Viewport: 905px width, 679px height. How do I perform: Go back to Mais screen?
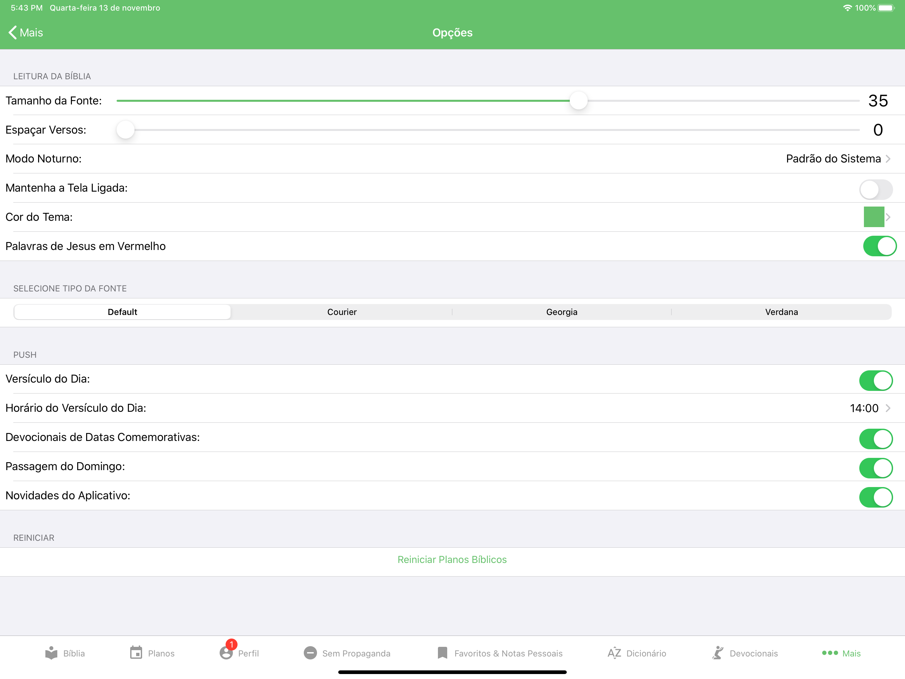click(26, 33)
